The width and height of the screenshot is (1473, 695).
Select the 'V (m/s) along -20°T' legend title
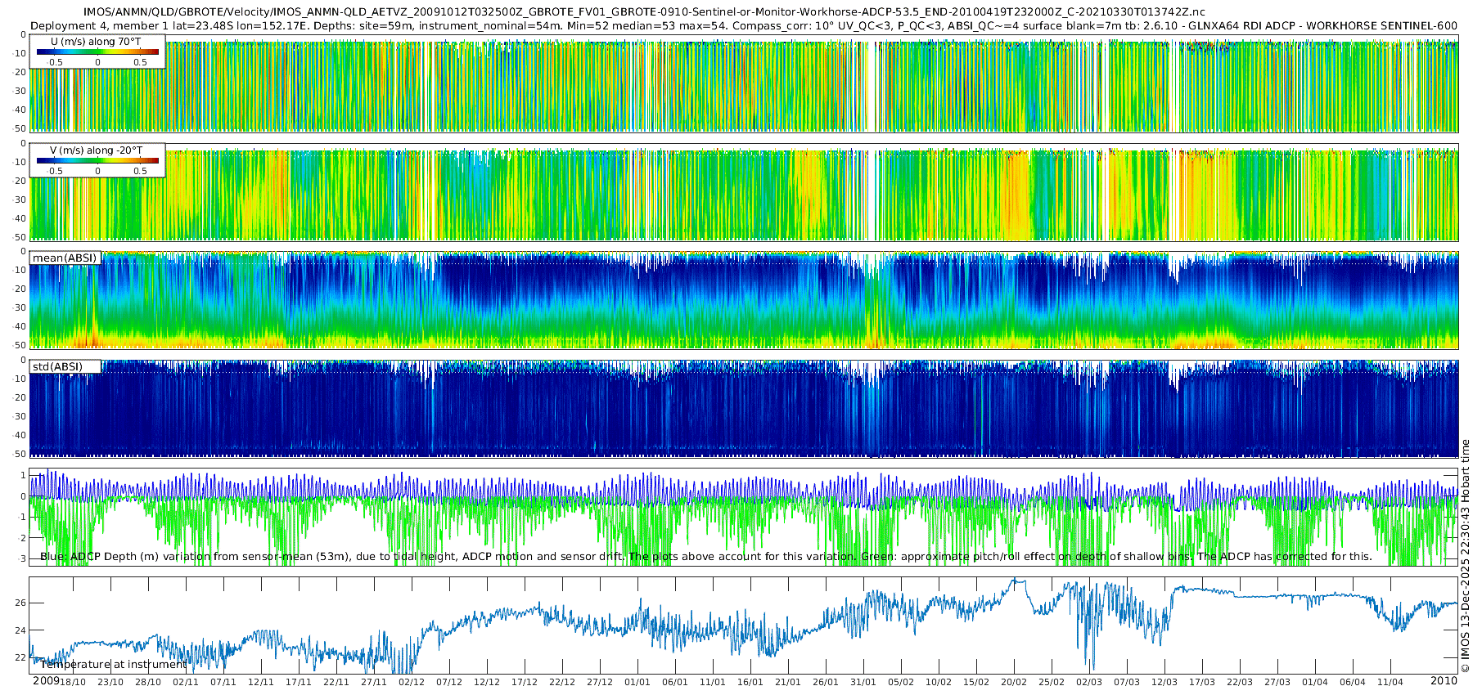[96, 150]
